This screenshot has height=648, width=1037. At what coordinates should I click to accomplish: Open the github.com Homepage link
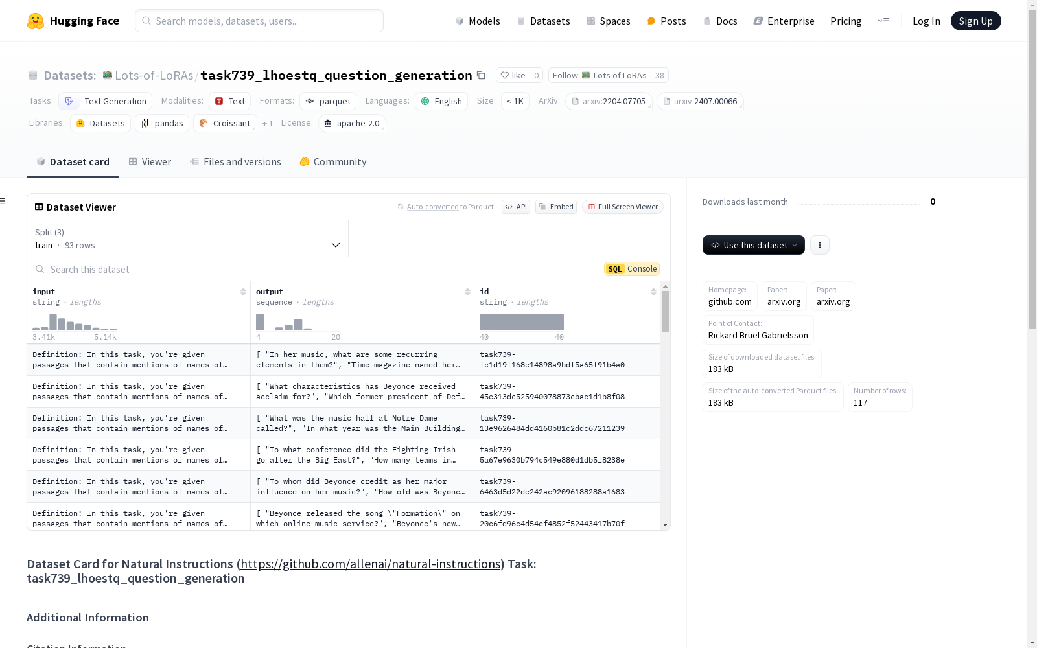(730, 296)
